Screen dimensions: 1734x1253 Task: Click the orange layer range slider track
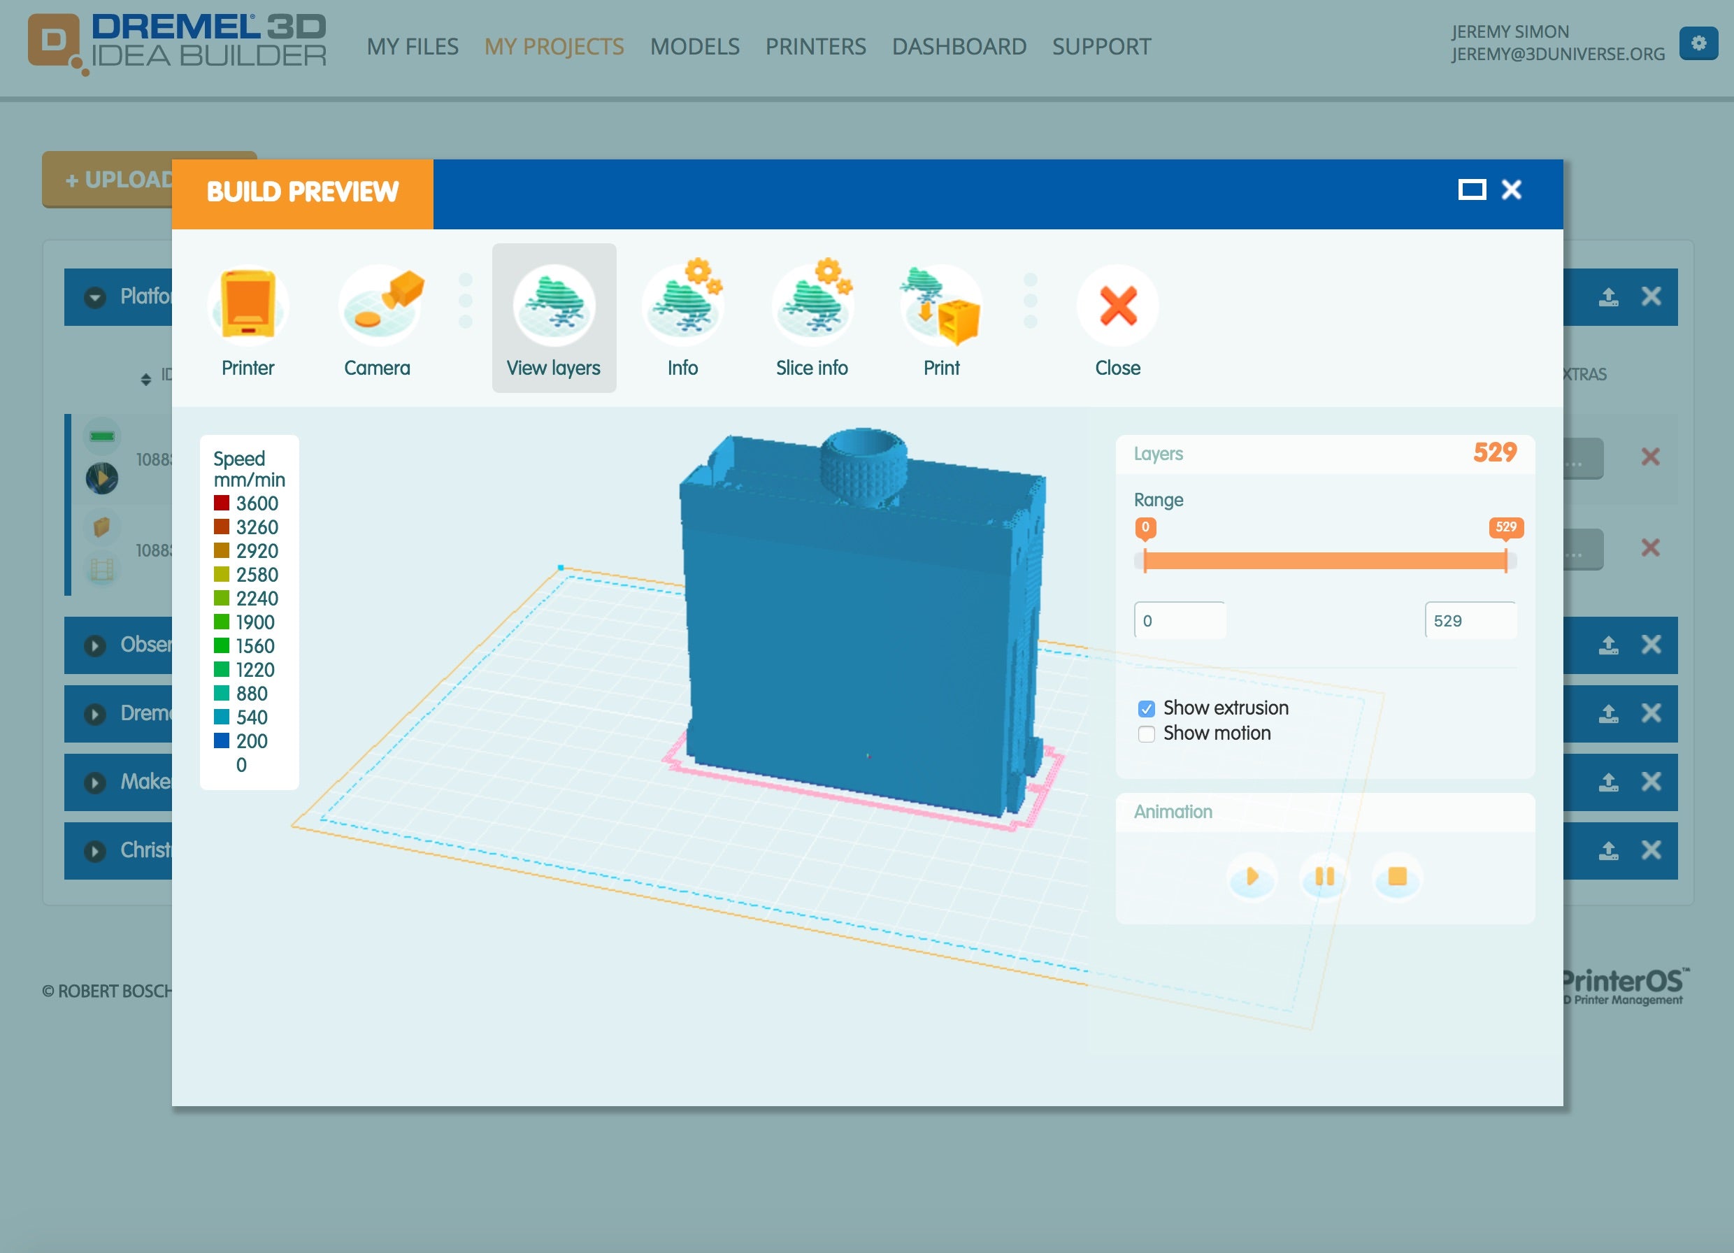pyautogui.click(x=1325, y=561)
